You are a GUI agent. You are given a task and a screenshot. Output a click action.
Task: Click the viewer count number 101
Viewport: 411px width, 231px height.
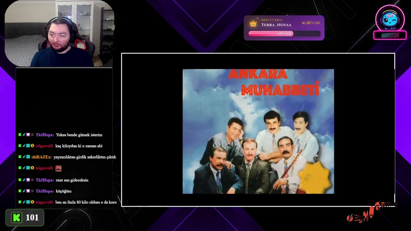(32, 218)
